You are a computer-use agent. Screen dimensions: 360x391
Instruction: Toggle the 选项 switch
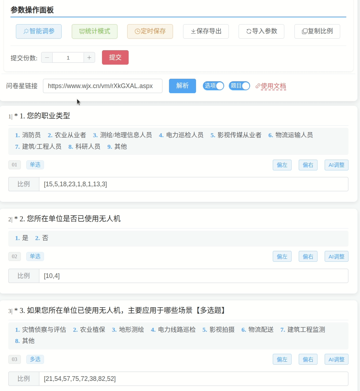pos(214,86)
